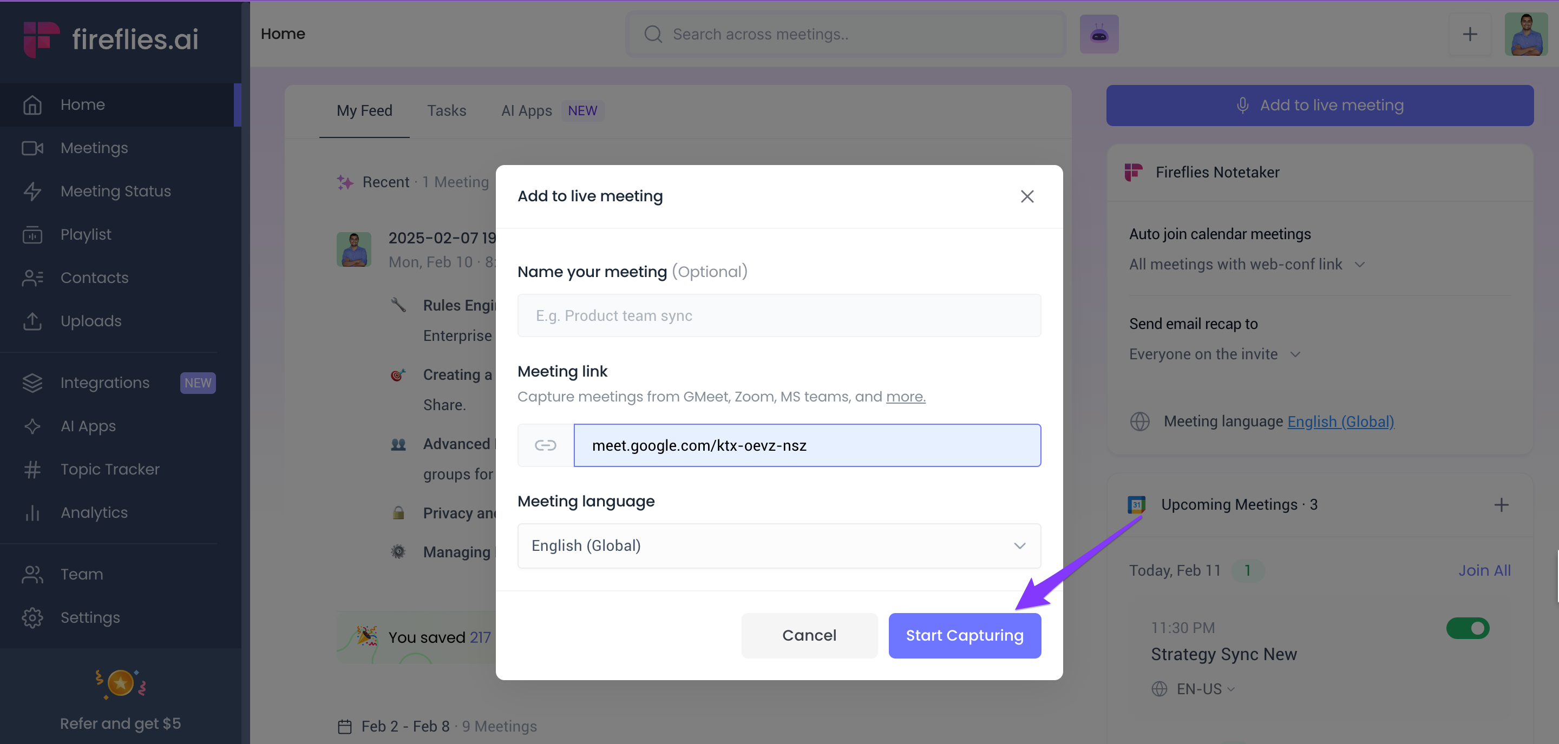Click the Today, Feb 11 label
Screen dimensions: 1559x744
tap(1175, 571)
